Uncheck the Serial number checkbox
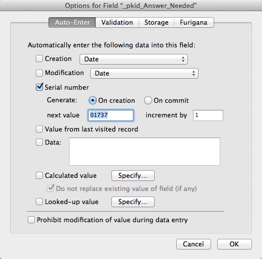 (39, 87)
